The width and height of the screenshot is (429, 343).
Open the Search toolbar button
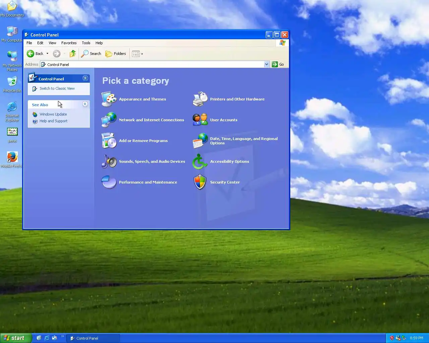coord(91,54)
